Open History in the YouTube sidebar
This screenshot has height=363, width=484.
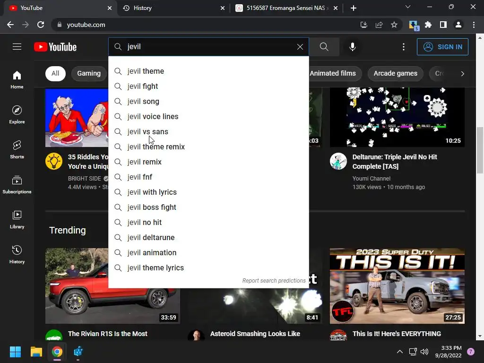coord(17,254)
